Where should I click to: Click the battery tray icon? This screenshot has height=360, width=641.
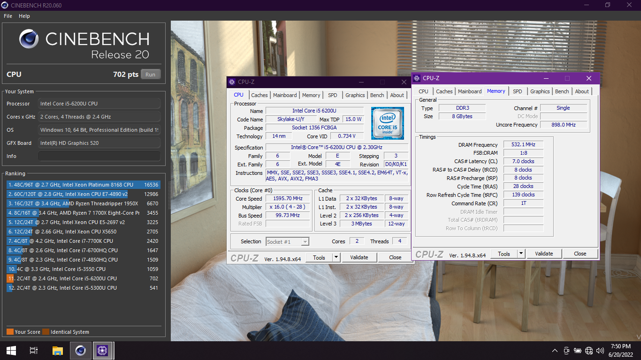tap(578, 351)
